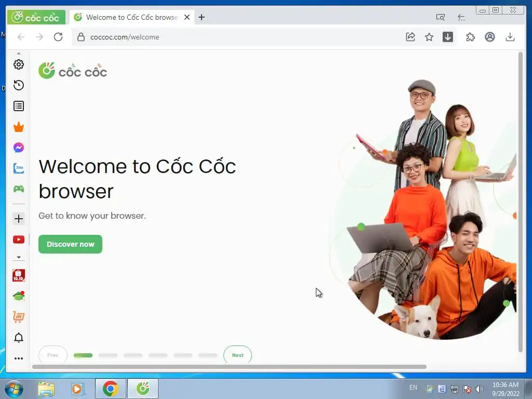Image resolution: width=532 pixels, height=399 pixels.
Task: Open the network tray icon
Action: pos(454,389)
